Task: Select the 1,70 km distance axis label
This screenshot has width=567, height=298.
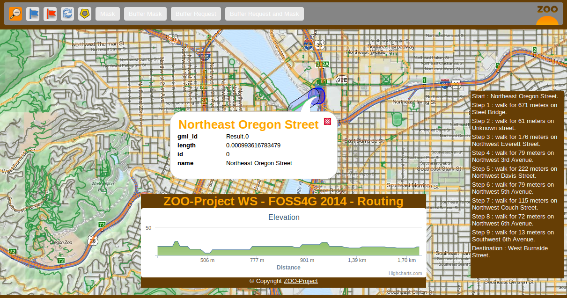Action: tap(406, 260)
